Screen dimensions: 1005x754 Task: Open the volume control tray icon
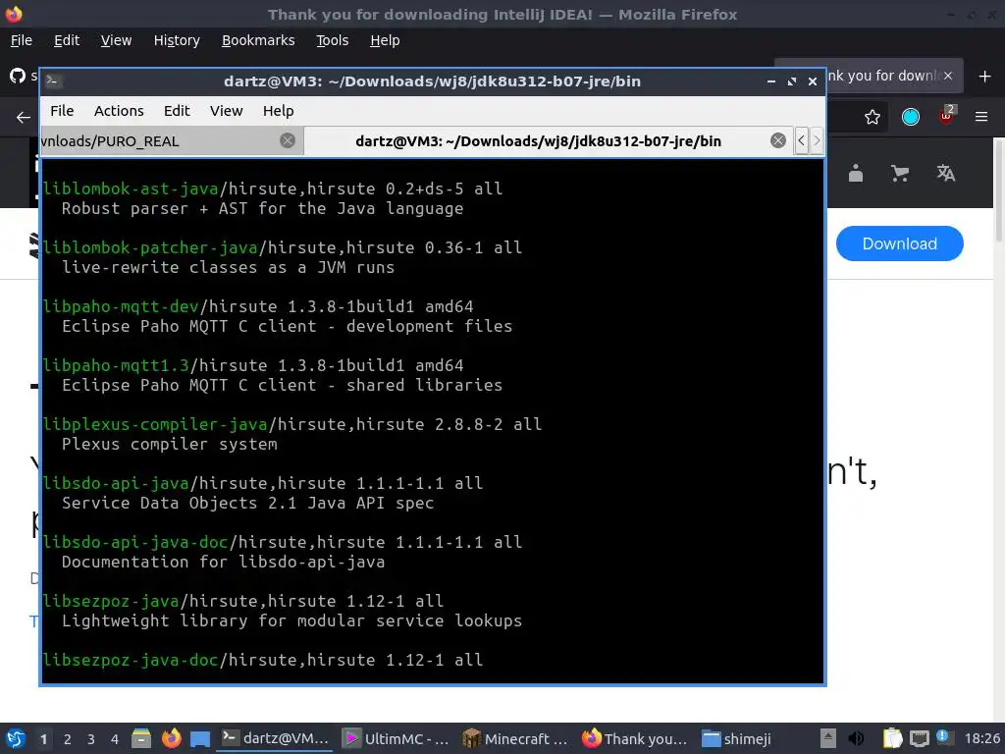point(856,738)
